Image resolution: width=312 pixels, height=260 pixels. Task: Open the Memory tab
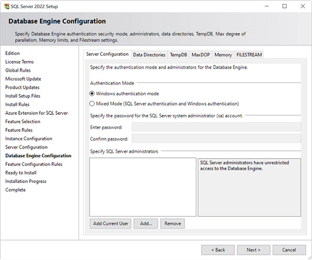click(x=223, y=55)
